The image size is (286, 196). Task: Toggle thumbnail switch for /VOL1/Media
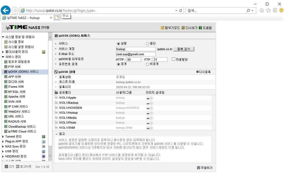(x=150, y=119)
